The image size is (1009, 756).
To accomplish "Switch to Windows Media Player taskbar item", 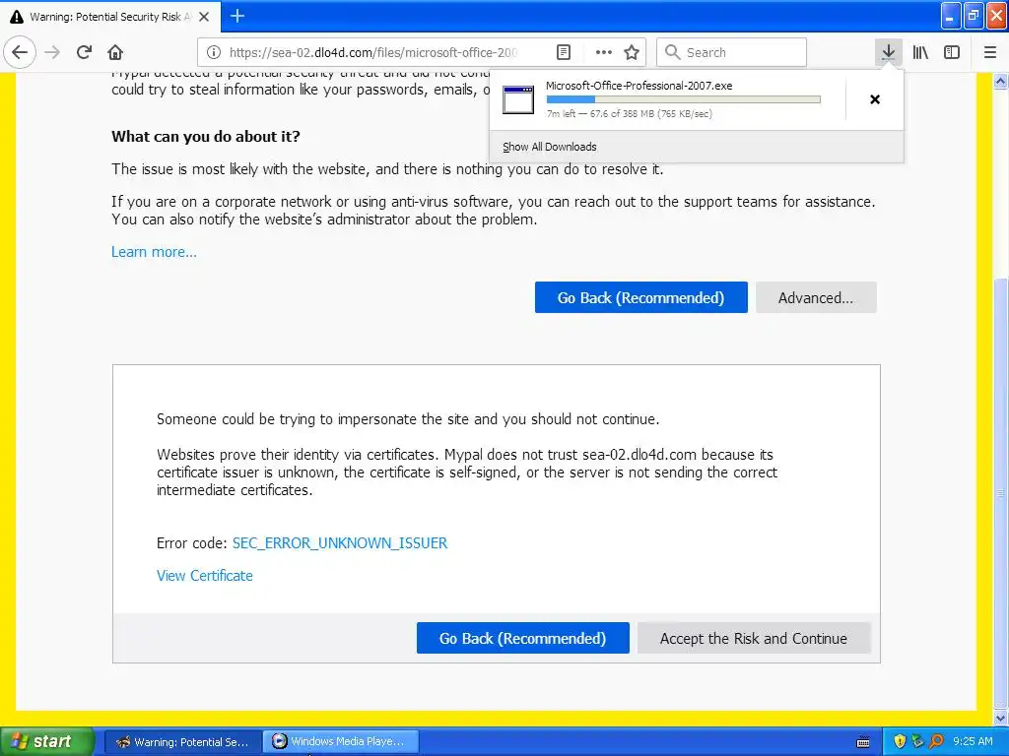I will click(x=342, y=742).
